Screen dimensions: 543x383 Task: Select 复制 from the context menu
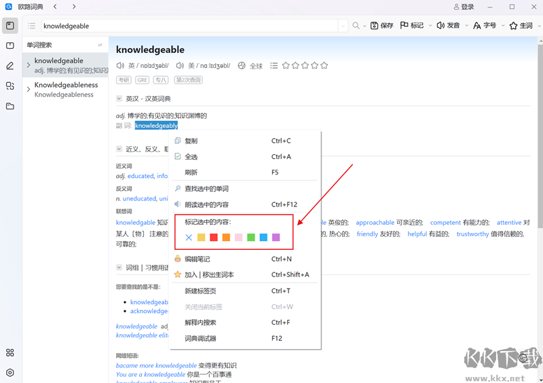point(191,141)
